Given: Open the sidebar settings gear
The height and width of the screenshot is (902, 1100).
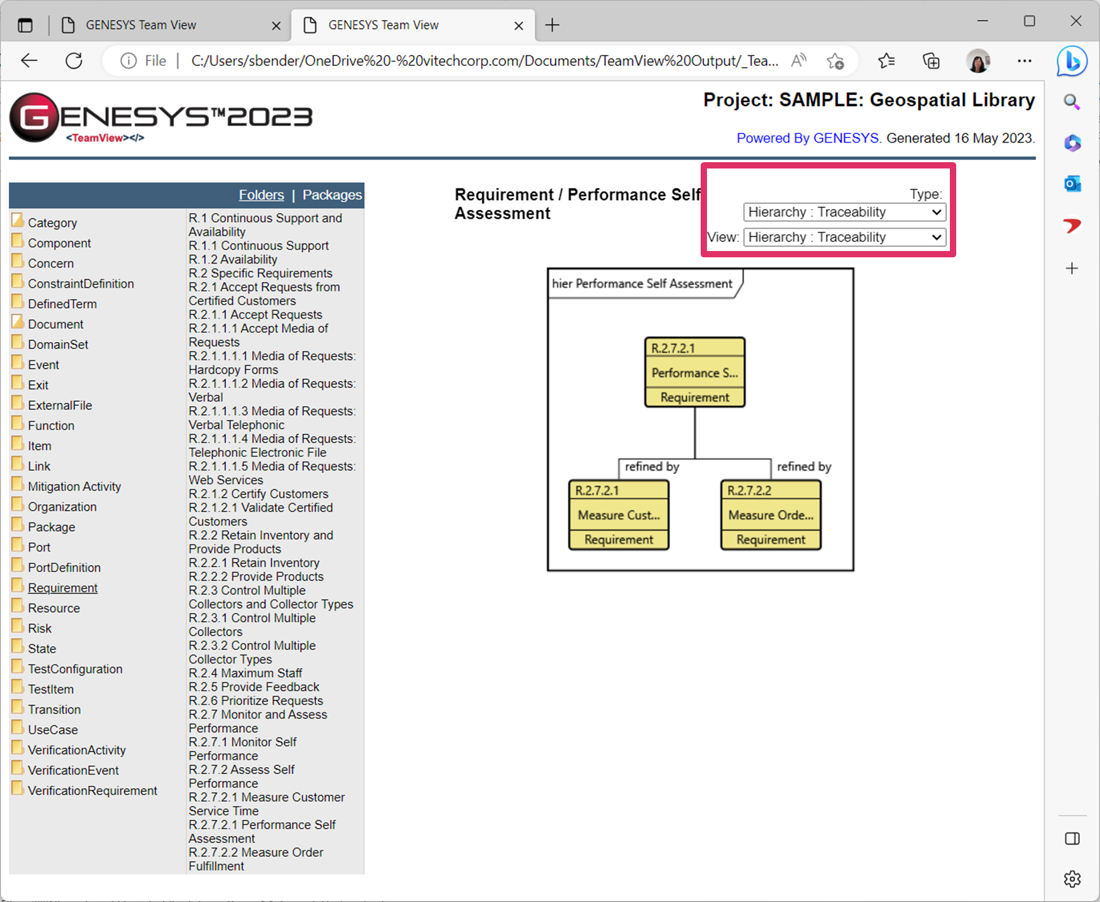Looking at the screenshot, I should pyautogui.click(x=1072, y=879).
